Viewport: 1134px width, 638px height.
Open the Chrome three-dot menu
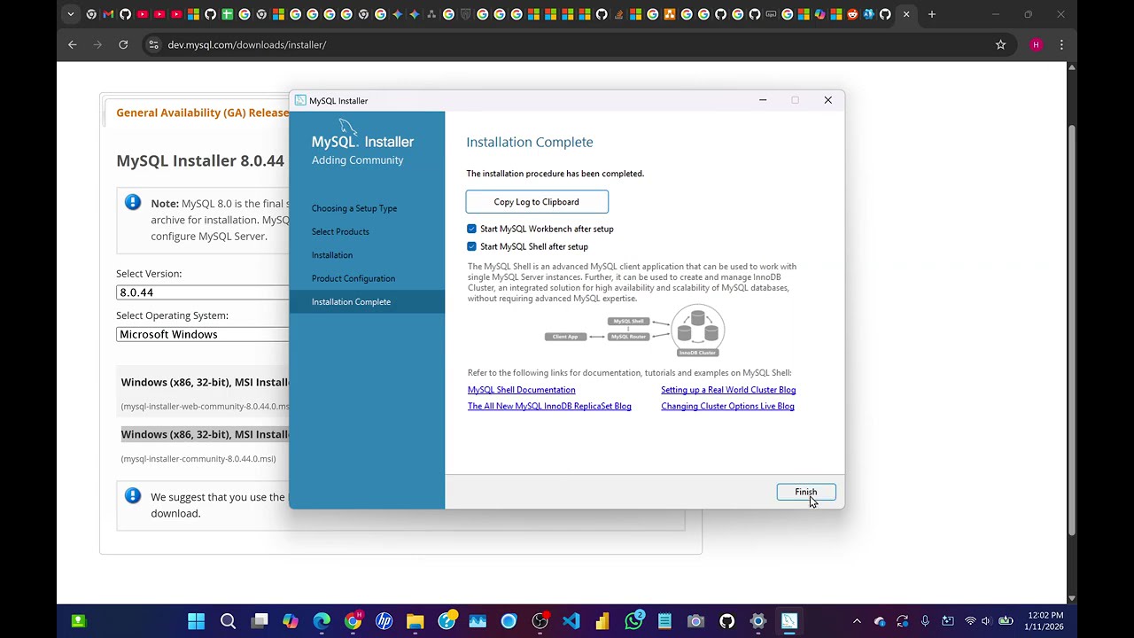pos(1061,44)
